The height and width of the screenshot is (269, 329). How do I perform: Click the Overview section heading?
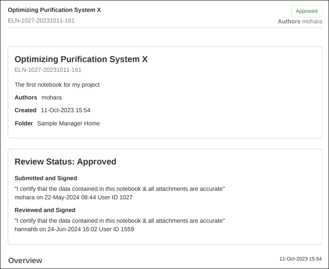25,261
